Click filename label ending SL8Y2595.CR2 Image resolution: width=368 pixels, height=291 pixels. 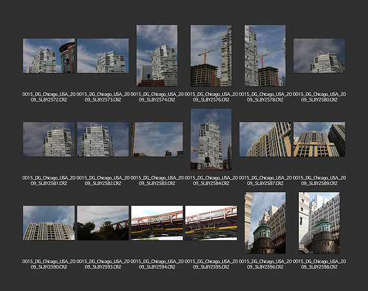pos(211,264)
